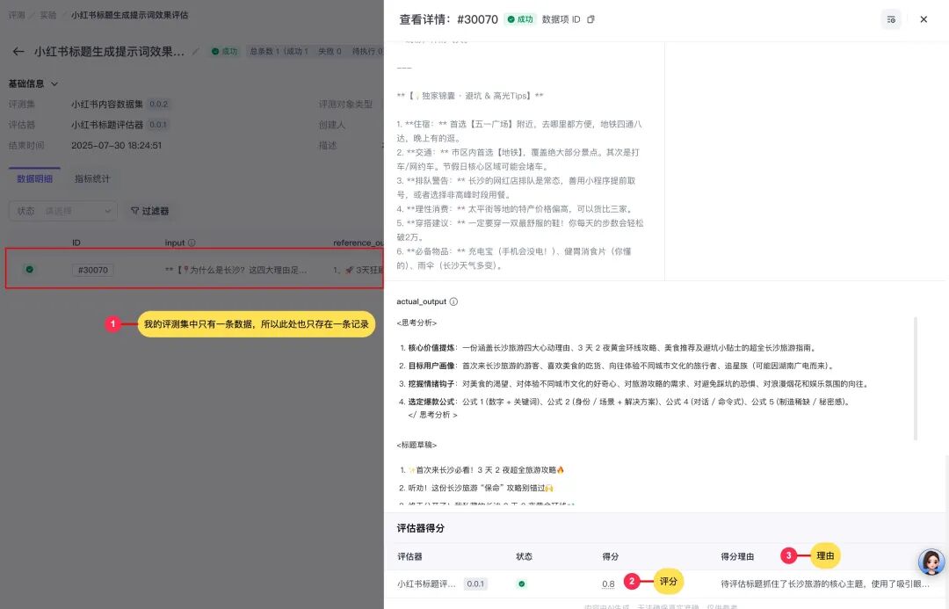Viewport: 949px width, 609px height.
Task: Click evaluator version tag 0.0.1 in score table
Action: pos(475,584)
